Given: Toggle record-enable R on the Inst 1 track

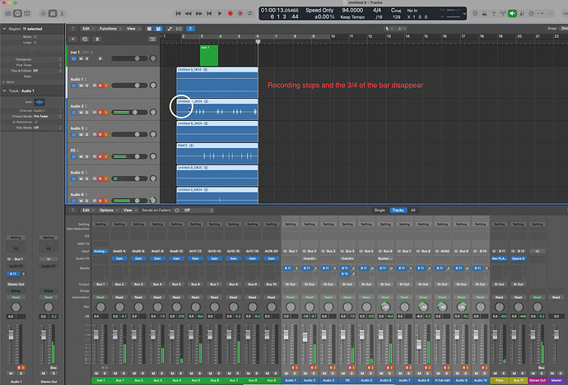Looking at the screenshot, I should pos(100,58).
